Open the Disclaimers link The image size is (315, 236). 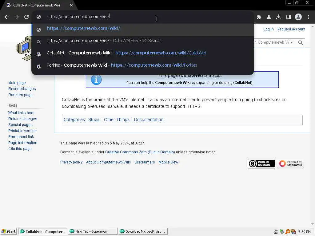point(145,162)
